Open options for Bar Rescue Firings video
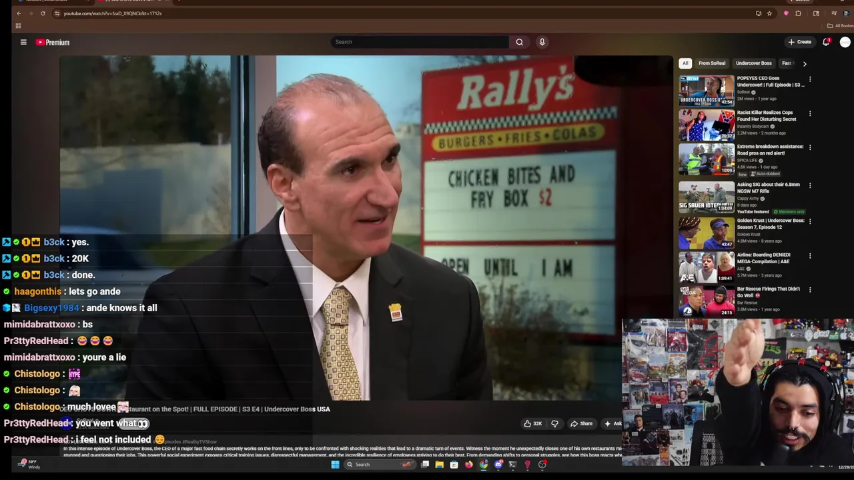 click(x=810, y=289)
